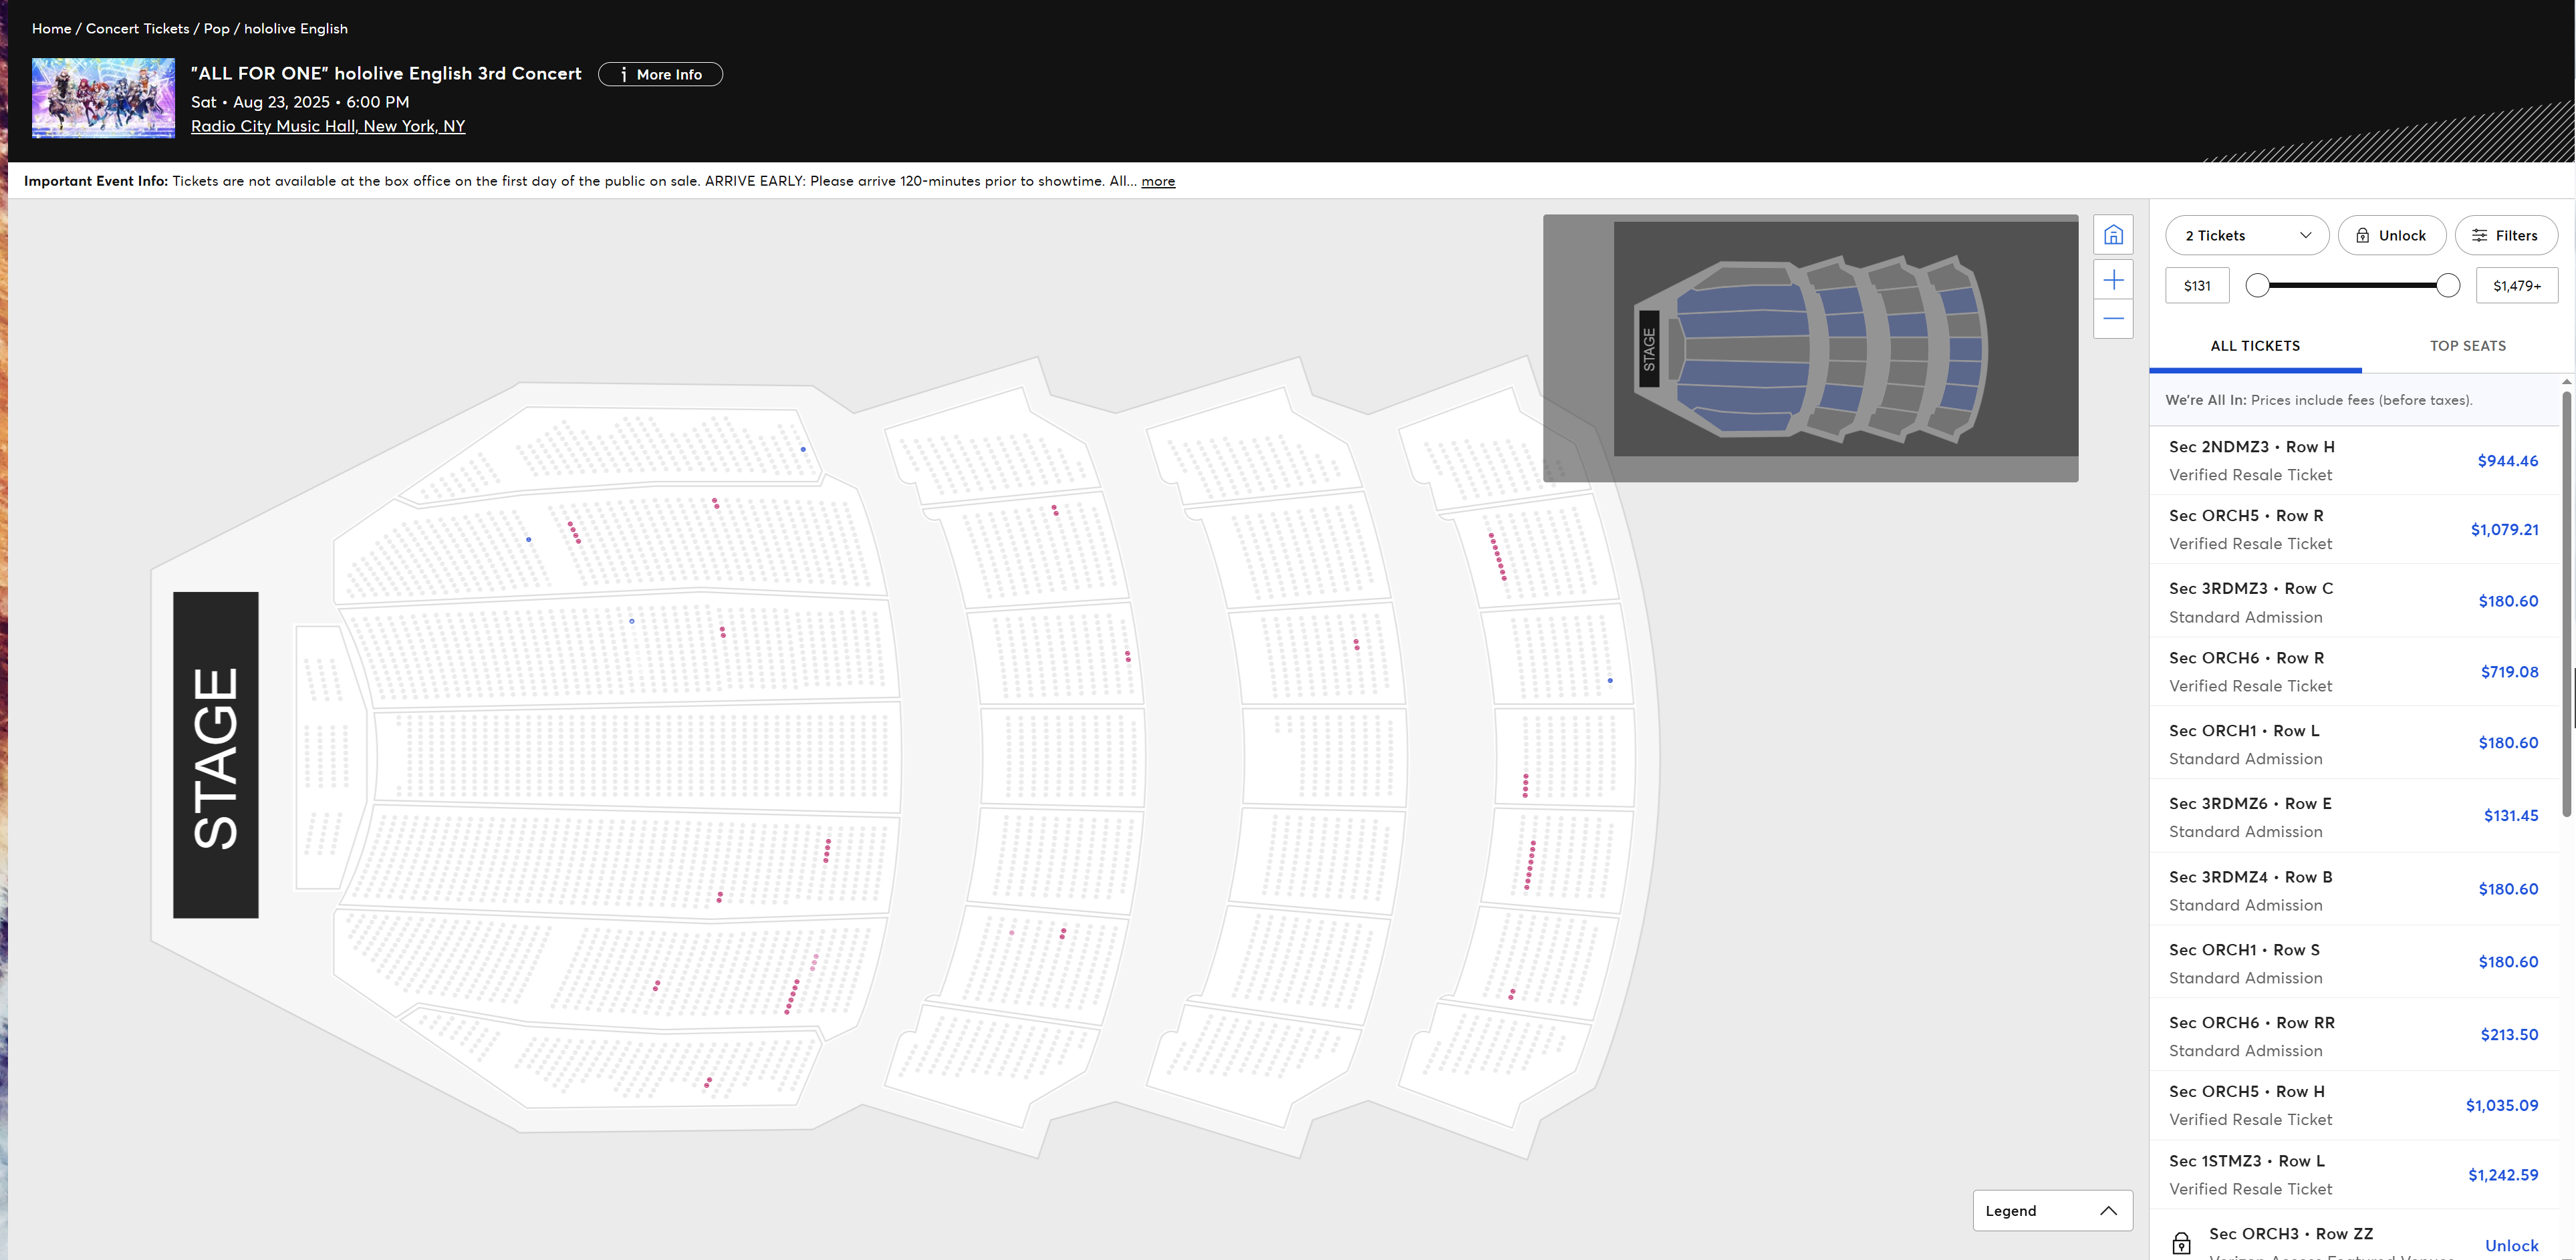Edit the $1,479+ maximum price field
2576x1260 pixels.
click(x=2516, y=286)
